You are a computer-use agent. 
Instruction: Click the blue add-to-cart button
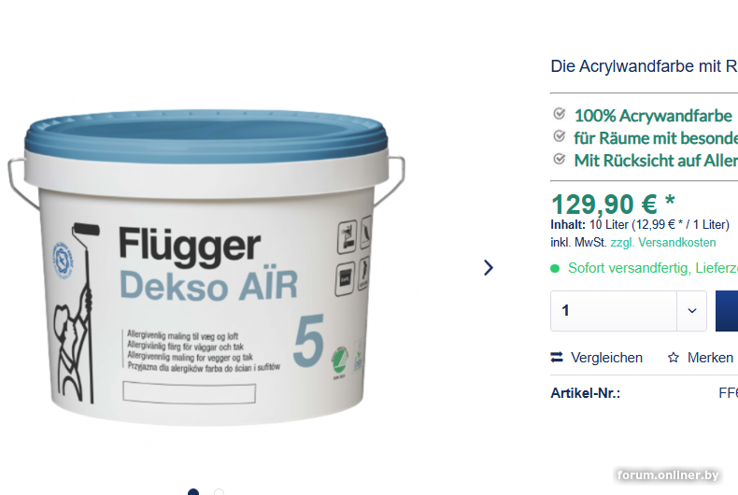point(727,311)
